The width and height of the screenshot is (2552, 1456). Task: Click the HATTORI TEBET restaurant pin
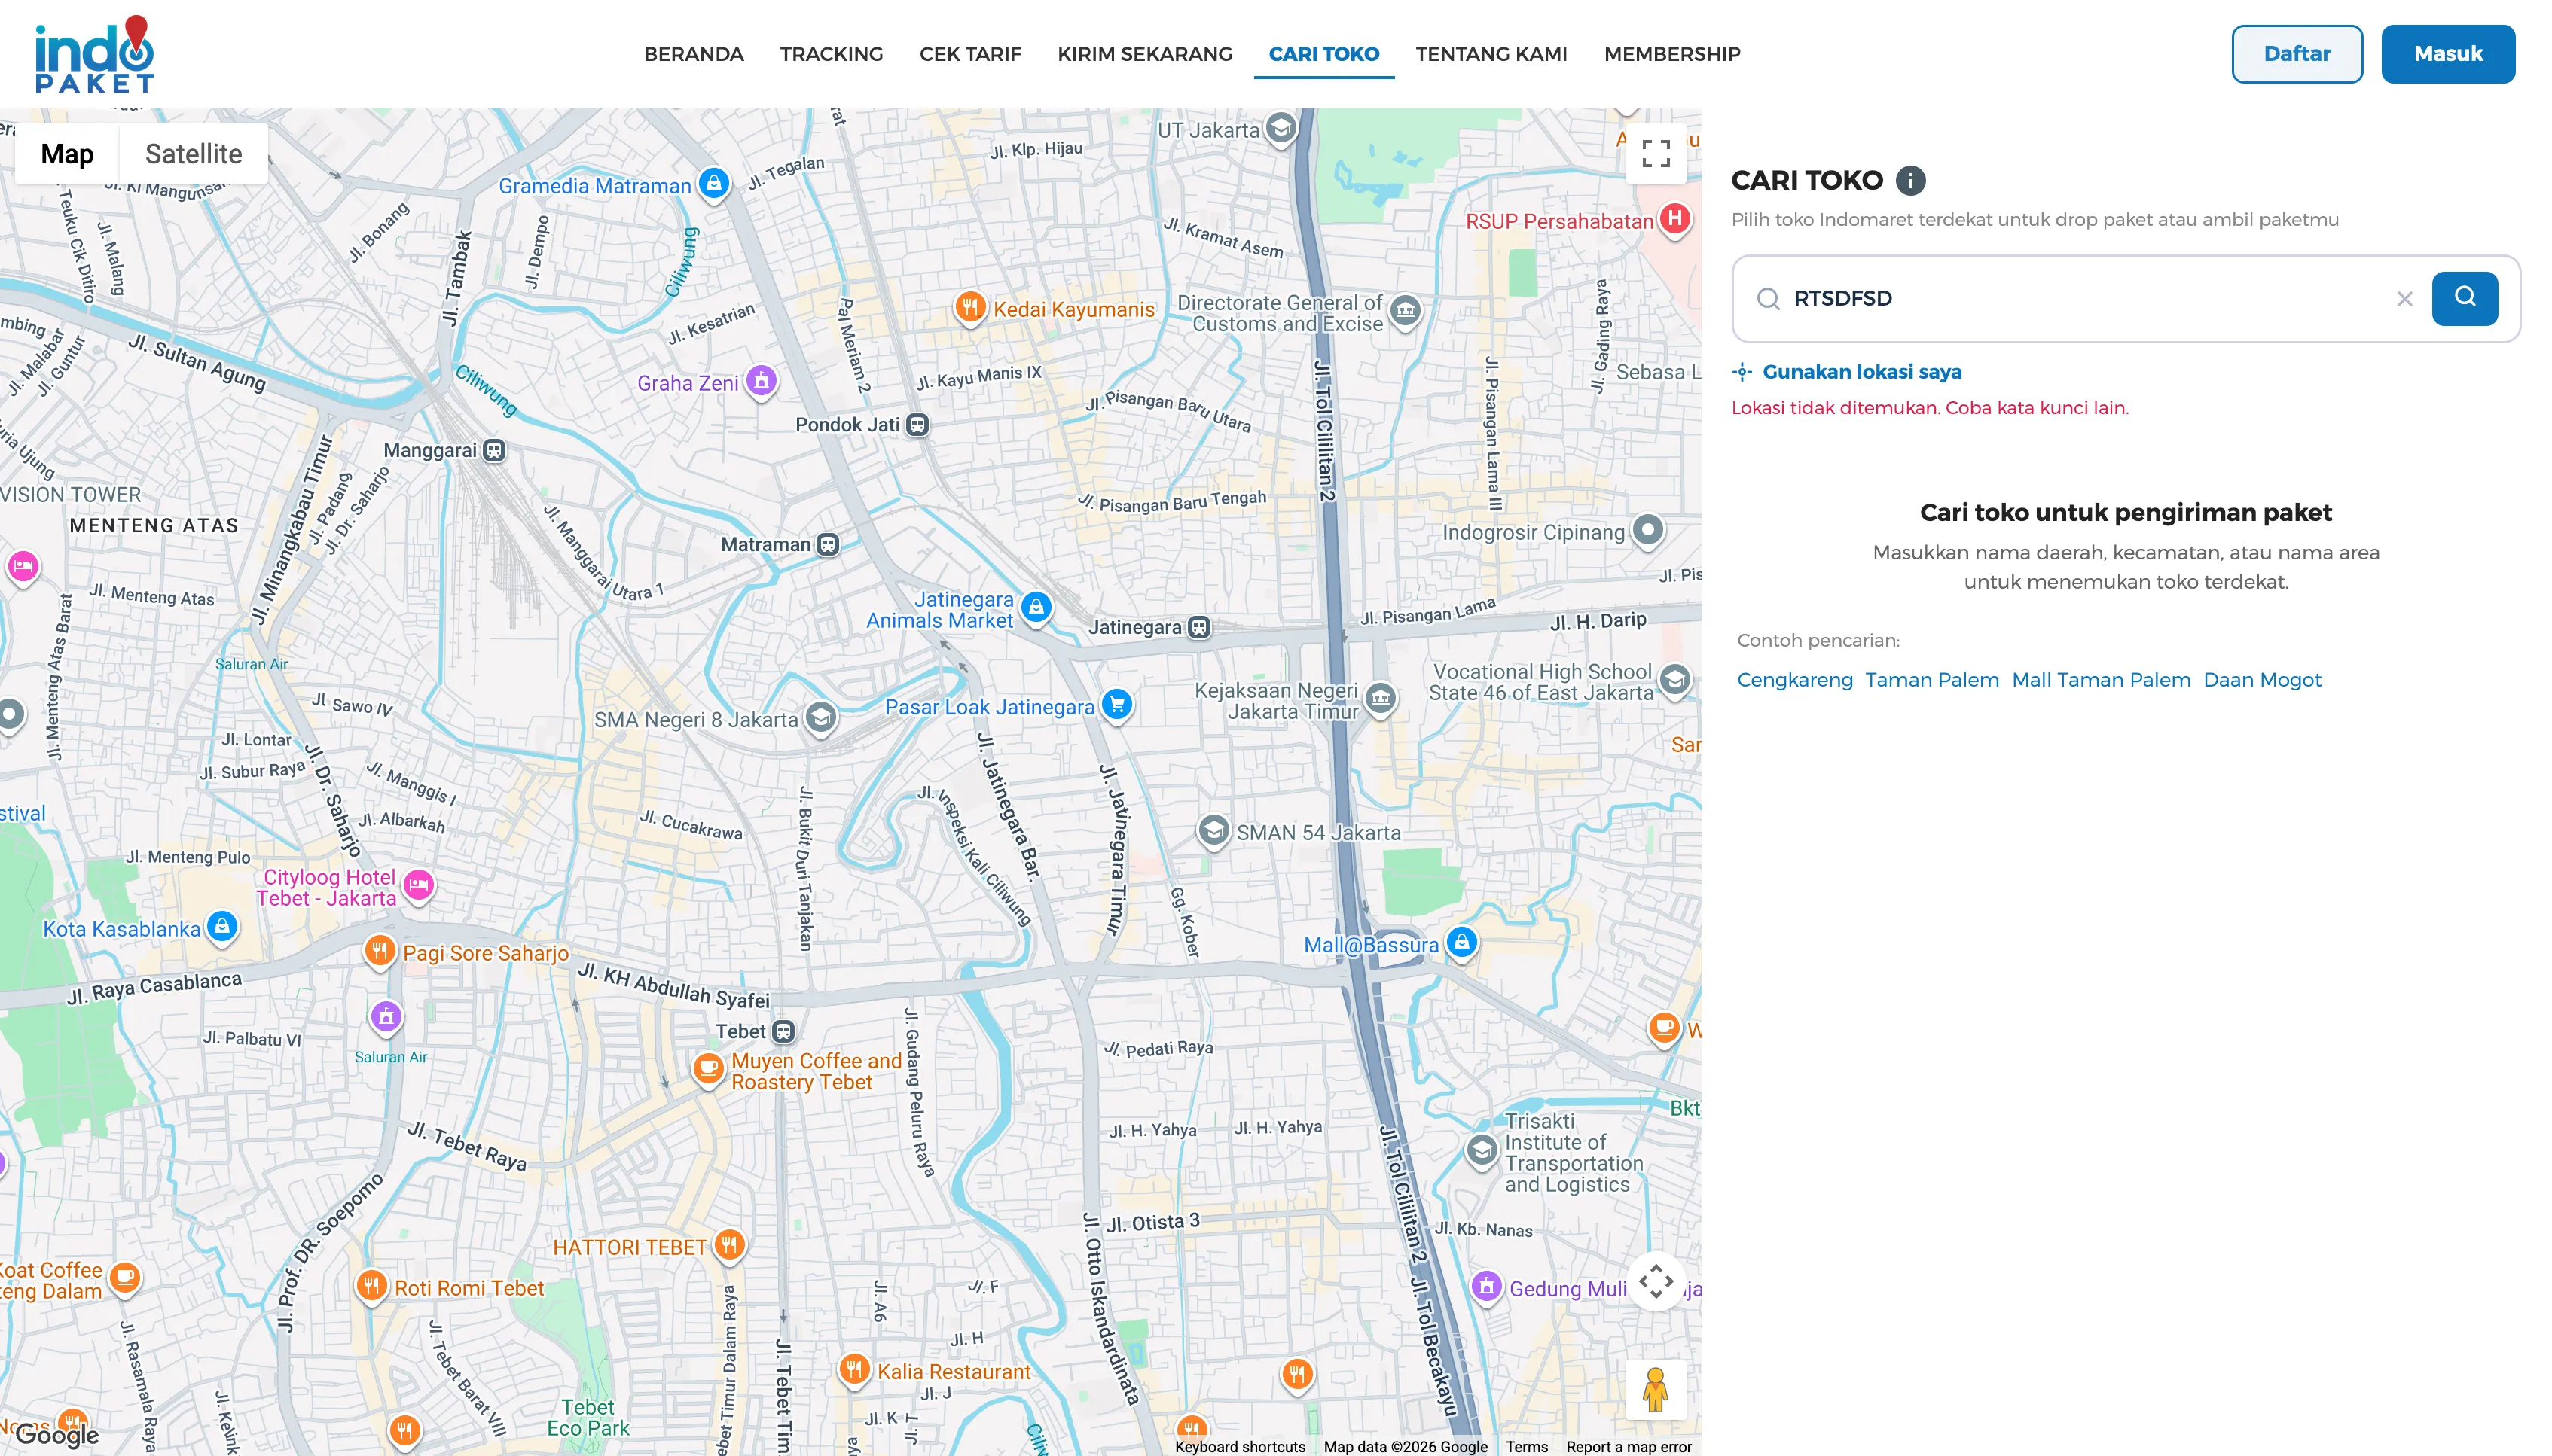[729, 1245]
